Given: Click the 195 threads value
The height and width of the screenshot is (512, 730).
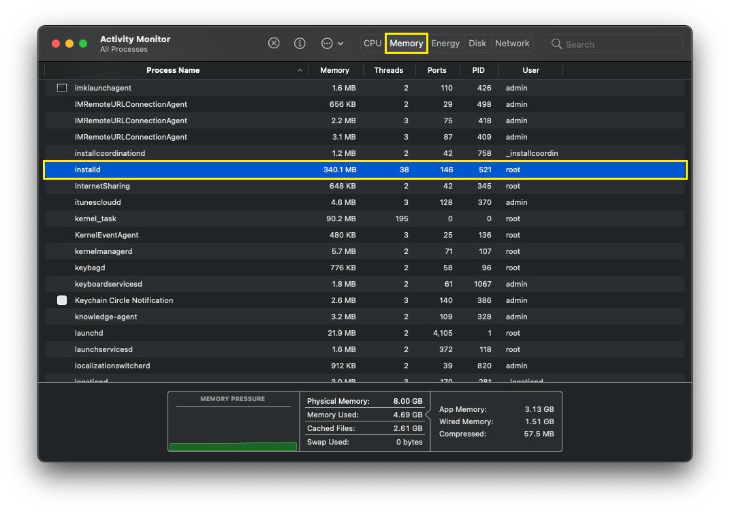Looking at the screenshot, I should (402, 219).
